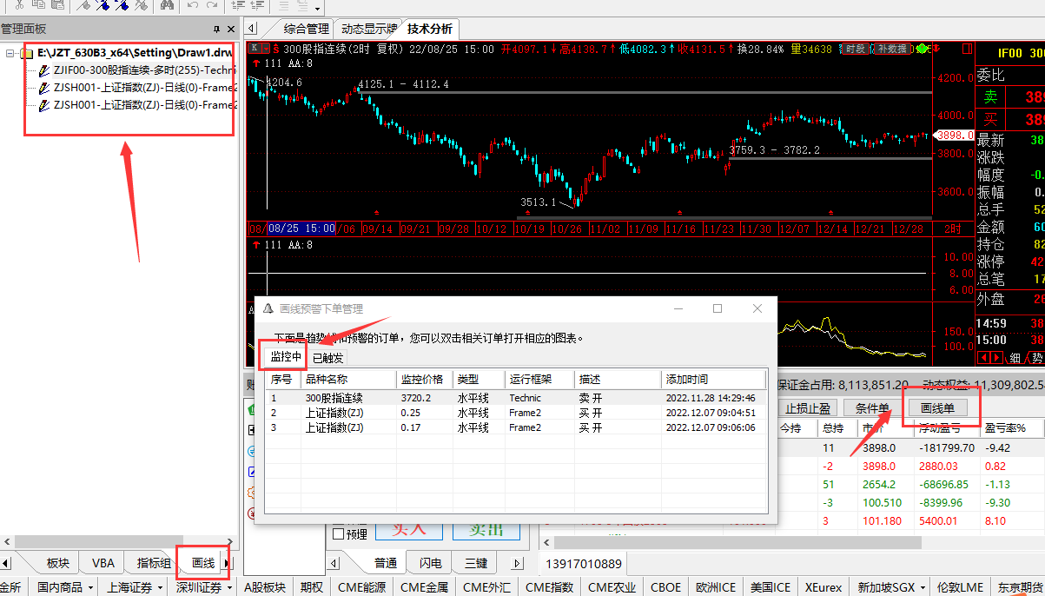
Task: Toggle the 预埋 checkbox
Action: click(339, 534)
